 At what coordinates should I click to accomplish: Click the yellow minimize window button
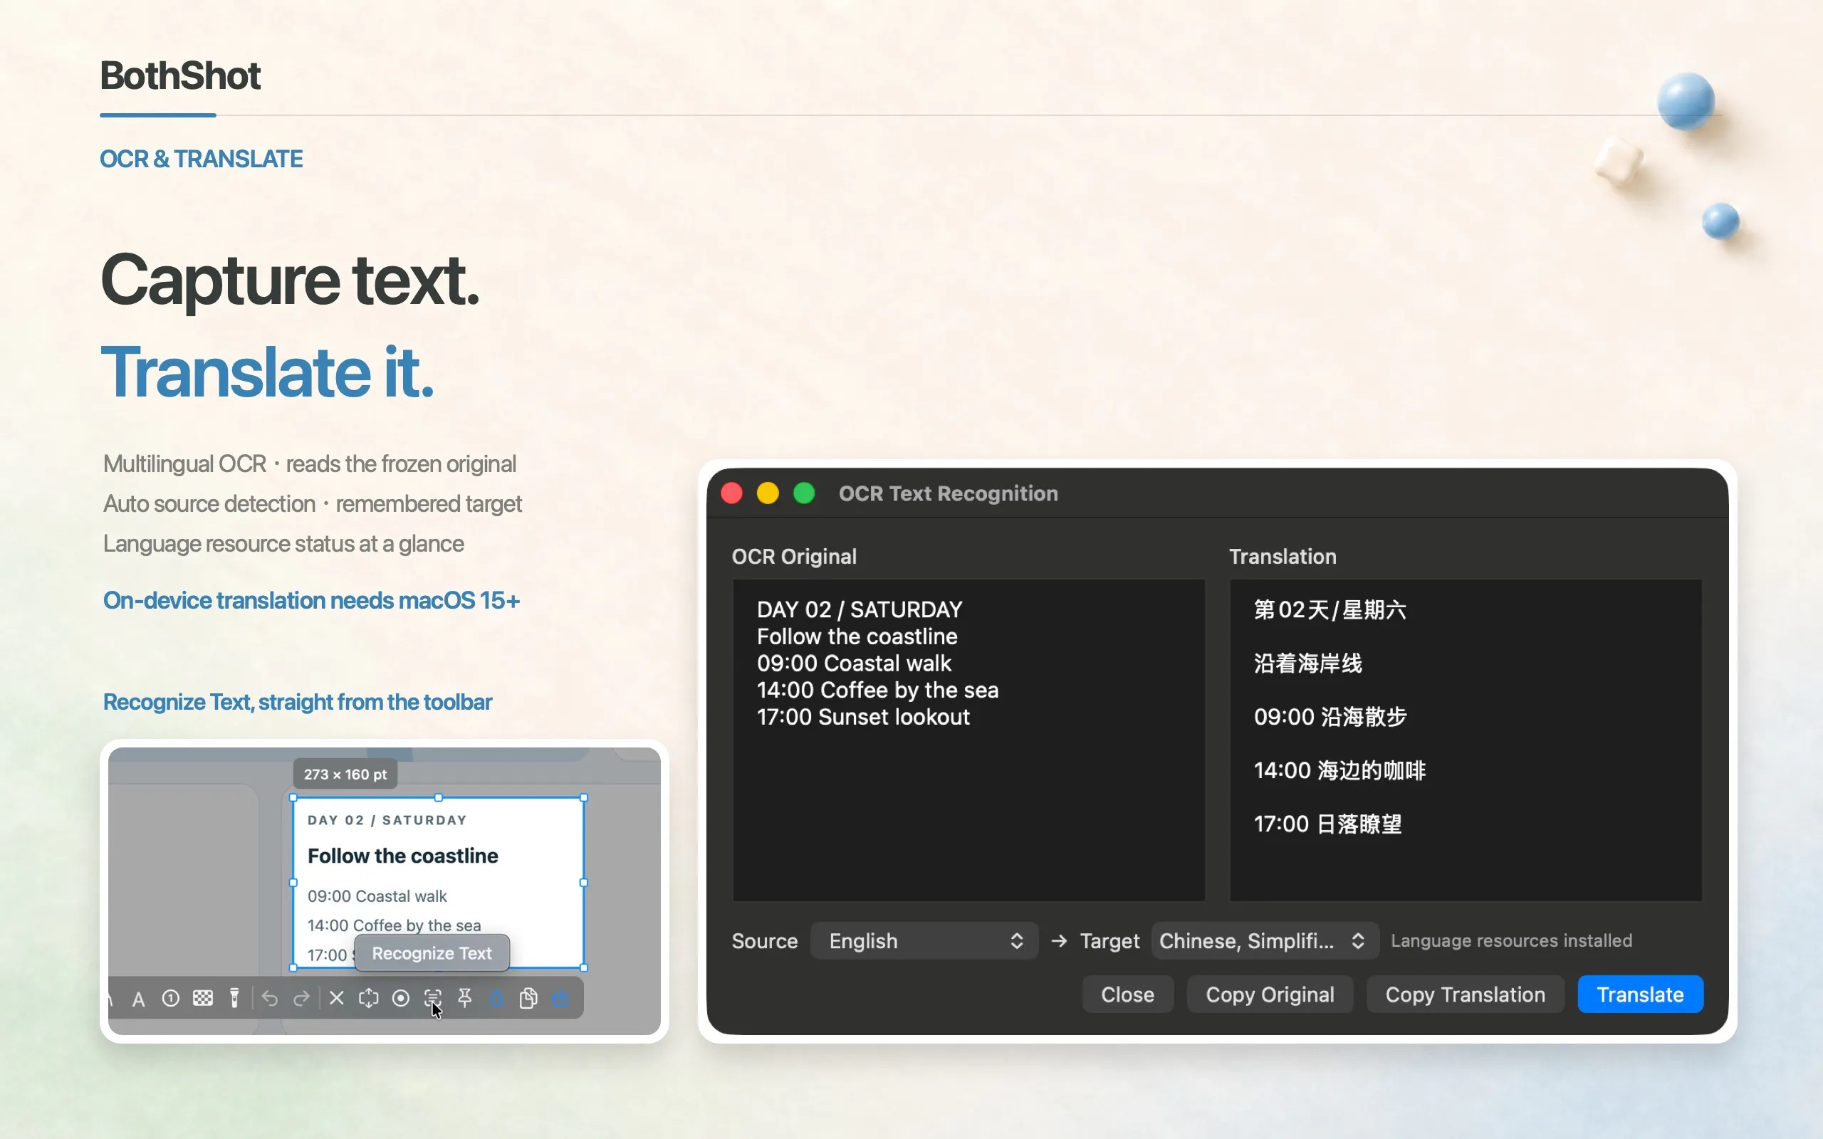click(x=768, y=493)
